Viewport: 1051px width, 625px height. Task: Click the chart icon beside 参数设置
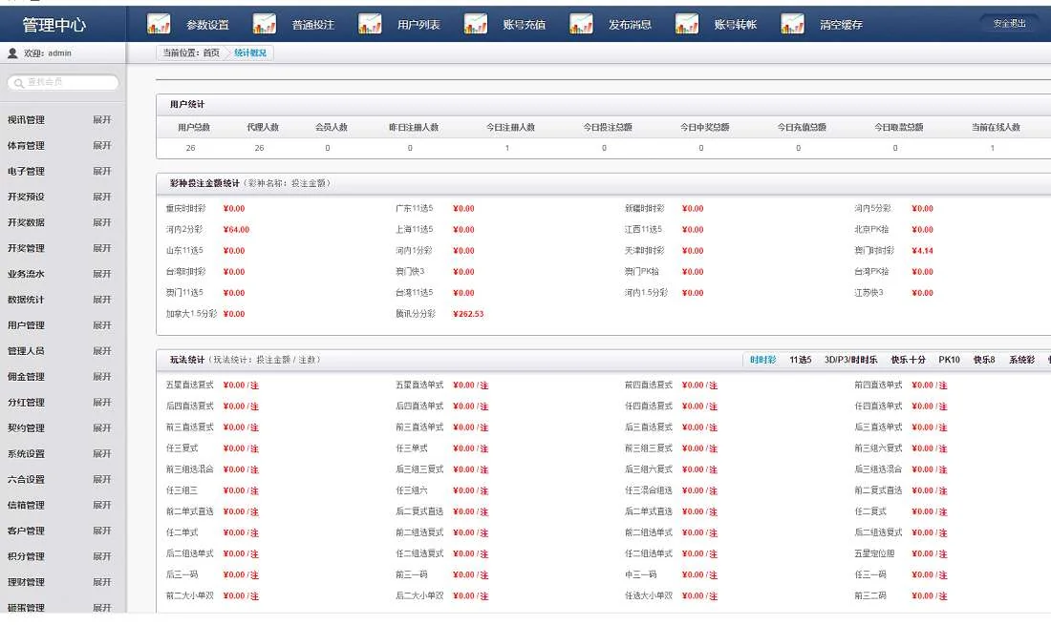(159, 24)
